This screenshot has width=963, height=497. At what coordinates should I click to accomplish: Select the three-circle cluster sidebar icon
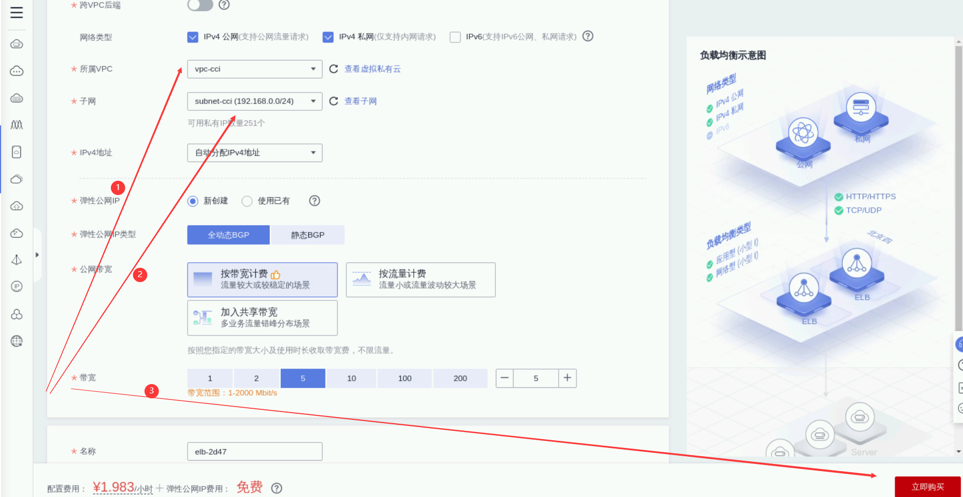coord(17,314)
